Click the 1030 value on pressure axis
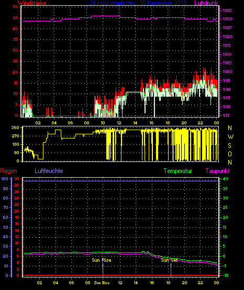Image resolution: width=244 pixels, height=290 pixels. pos(227,19)
